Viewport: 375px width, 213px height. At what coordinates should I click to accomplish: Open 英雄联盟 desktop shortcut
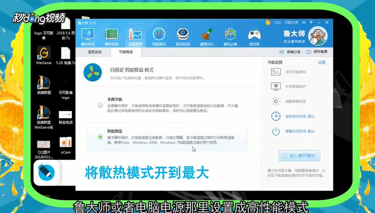click(44, 85)
